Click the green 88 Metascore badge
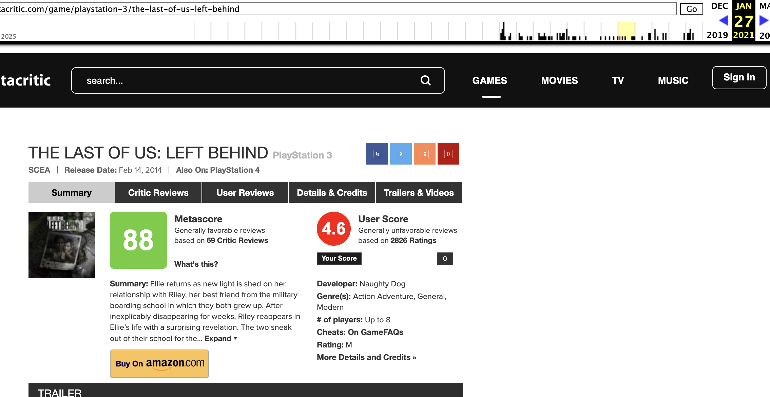Viewport: 770px width, 397px height. (x=138, y=240)
